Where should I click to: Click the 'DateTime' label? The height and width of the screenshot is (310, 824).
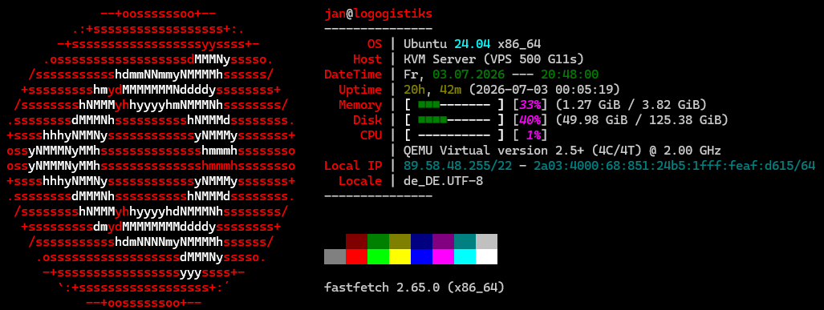coord(353,74)
